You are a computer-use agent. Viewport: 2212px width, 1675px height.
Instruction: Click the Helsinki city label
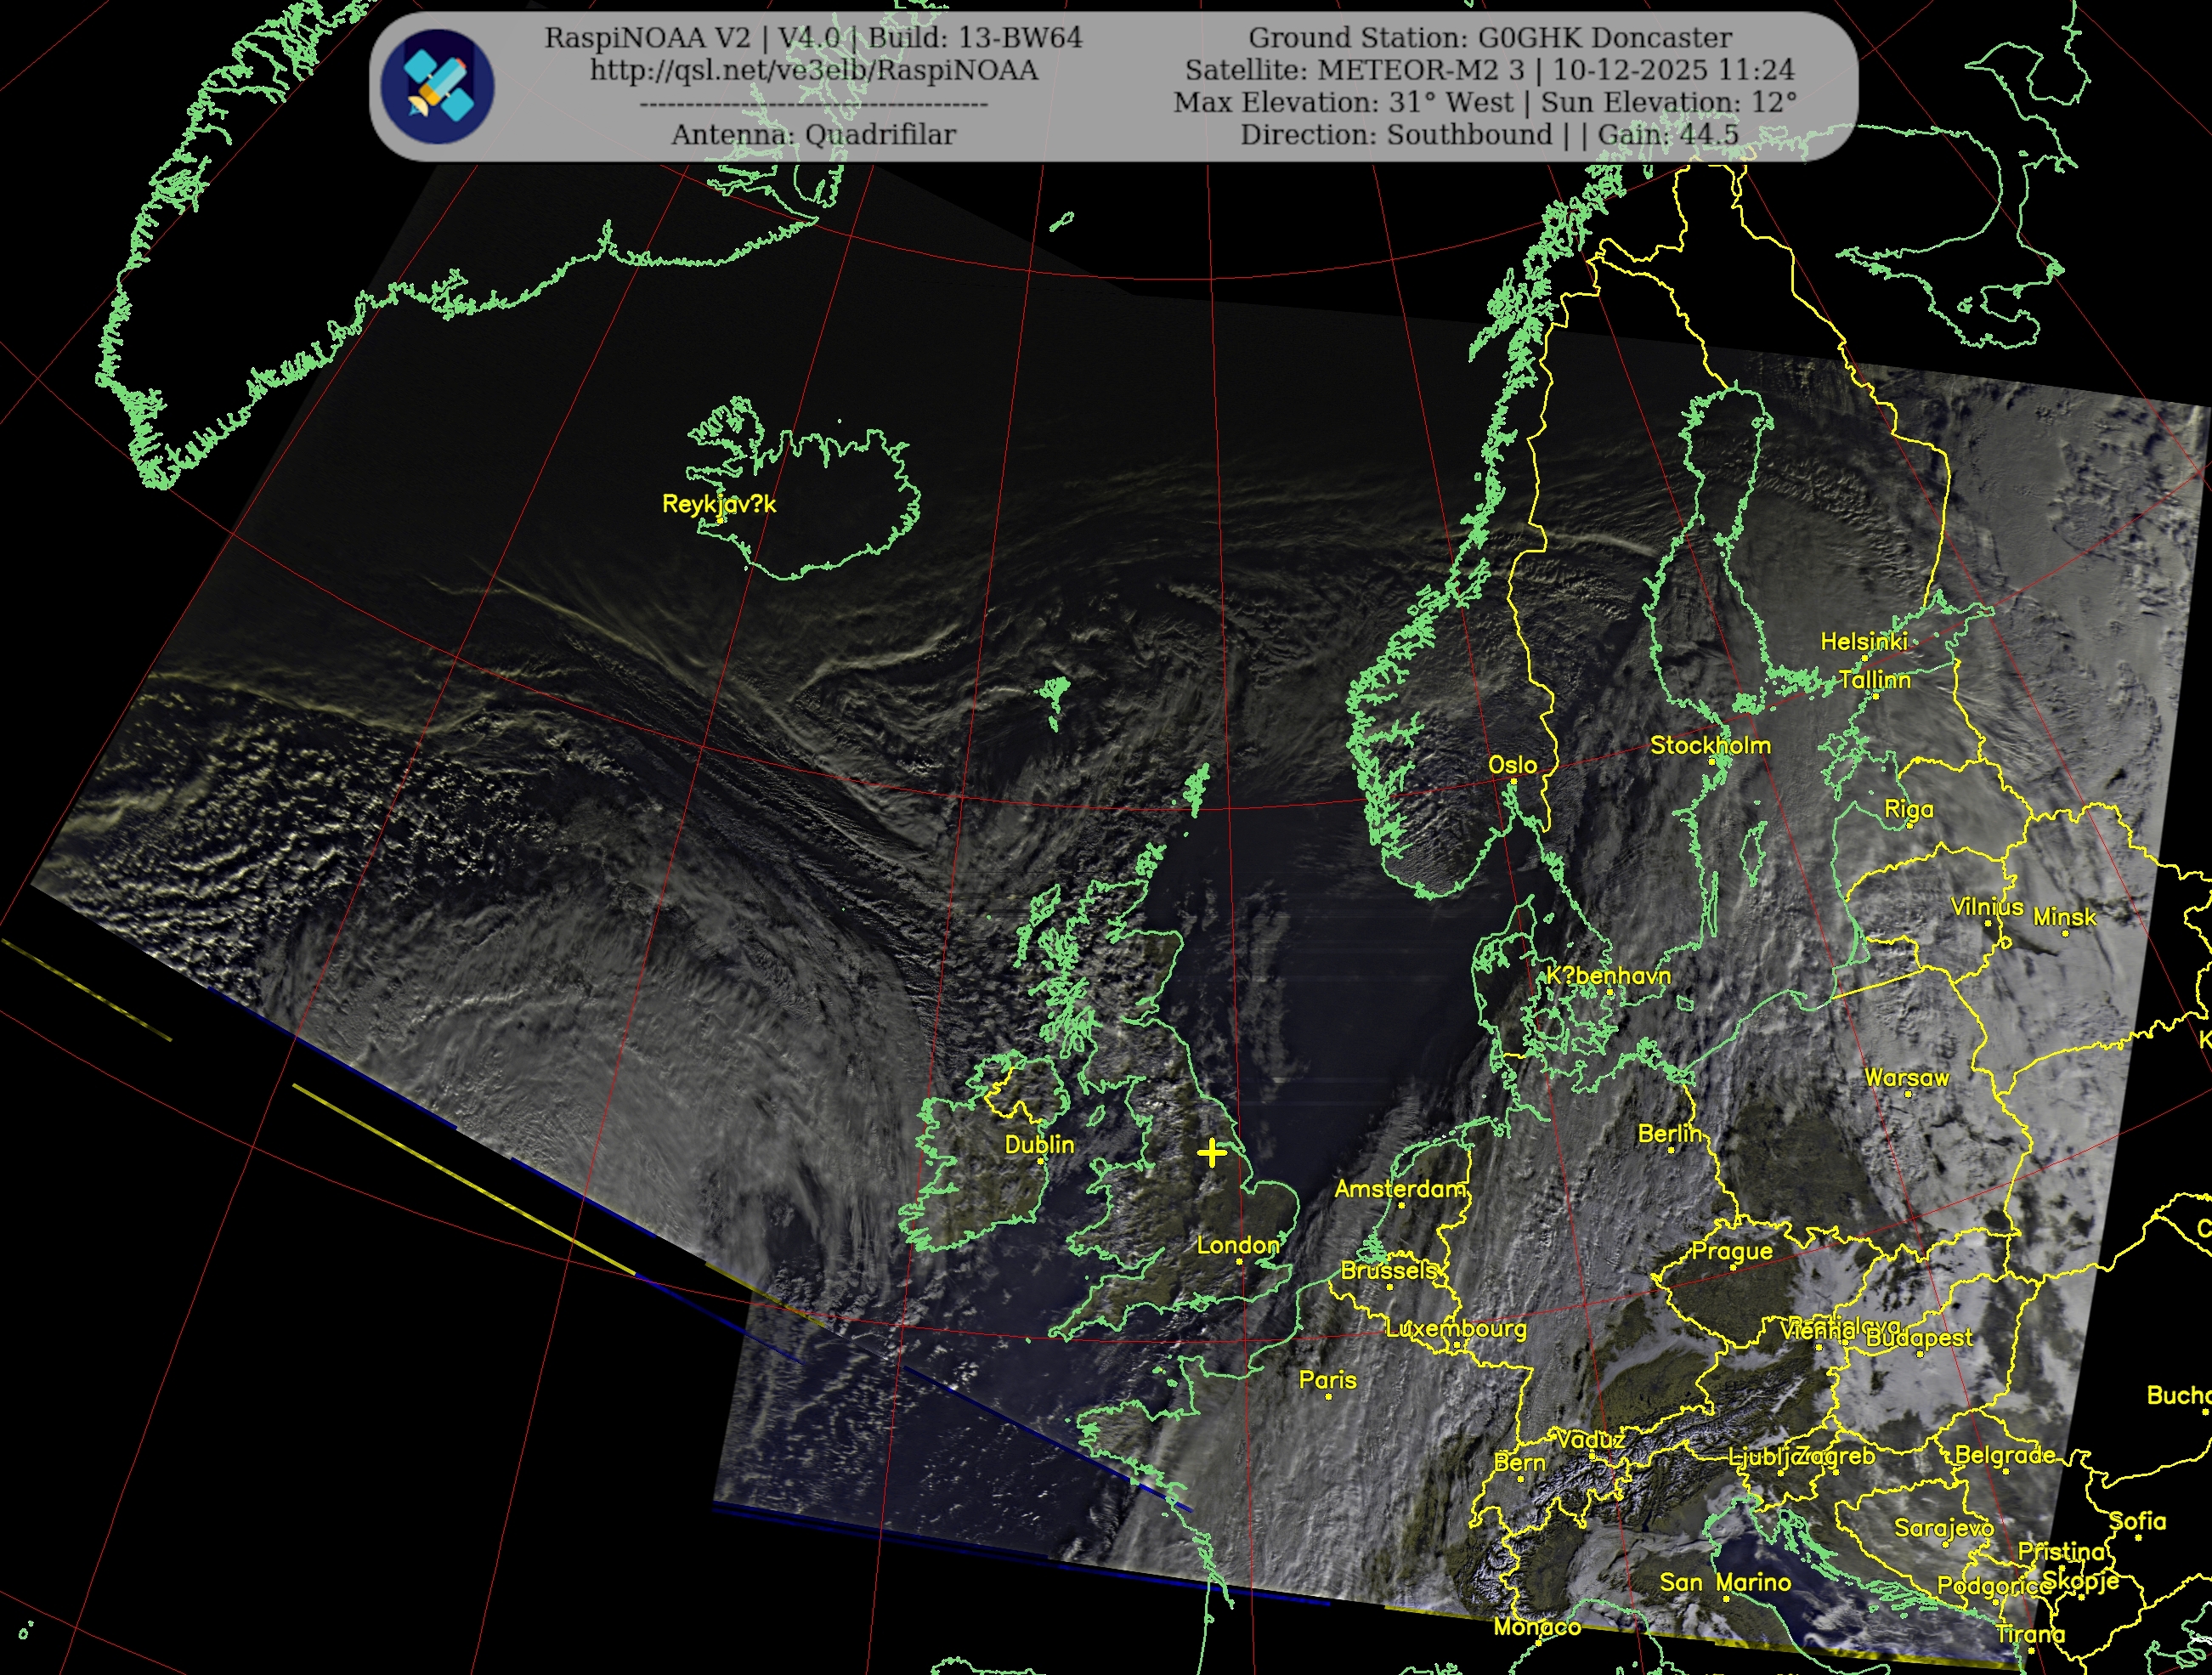click(x=1863, y=641)
